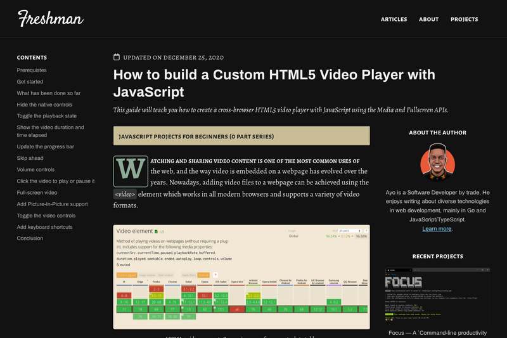Open the About page in the navigation
This screenshot has height=338, width=507.
[429, 20]
